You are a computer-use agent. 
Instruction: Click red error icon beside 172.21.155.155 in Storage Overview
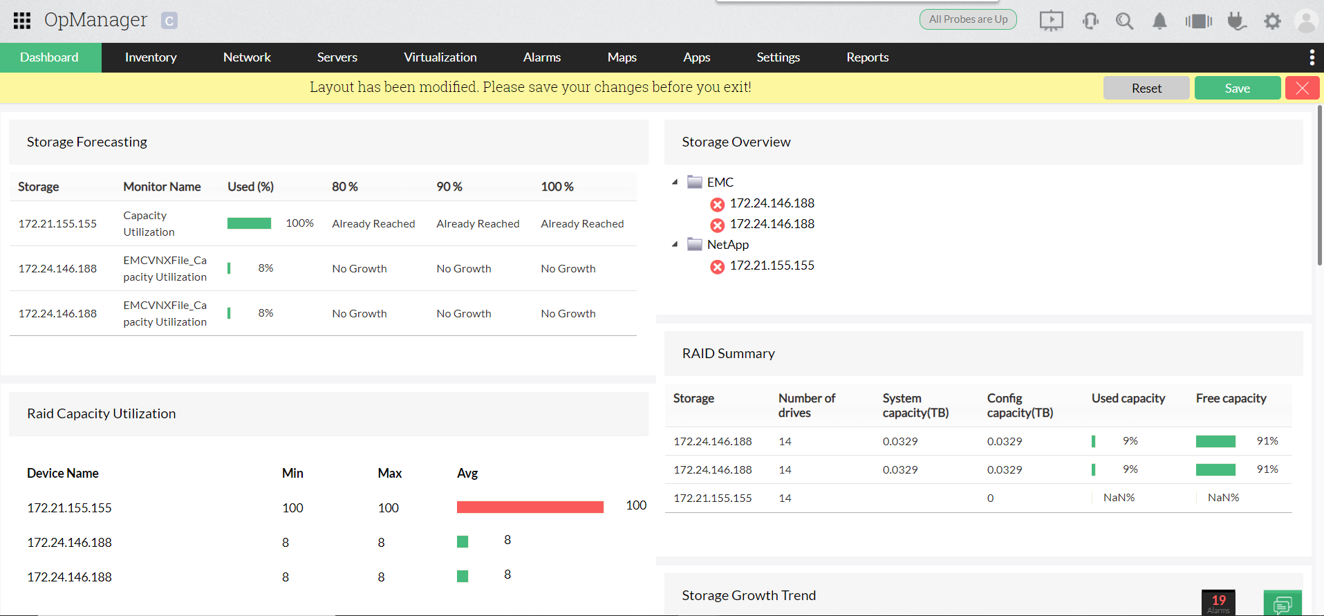click(718, 267)
